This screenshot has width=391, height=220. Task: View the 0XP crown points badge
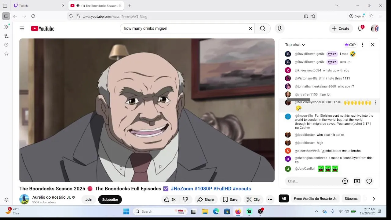pos(350,45)
